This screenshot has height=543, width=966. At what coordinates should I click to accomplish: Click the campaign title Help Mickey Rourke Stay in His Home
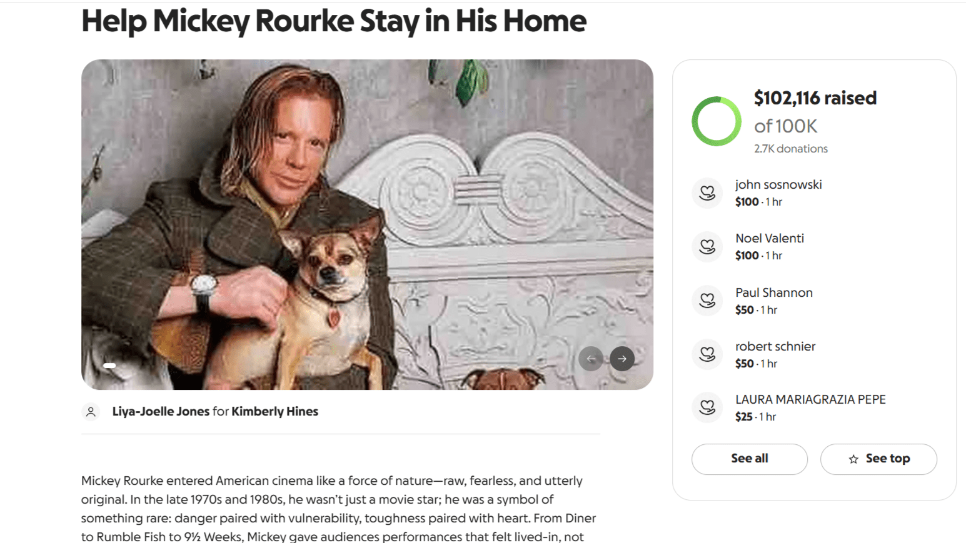tap(333, 21)
